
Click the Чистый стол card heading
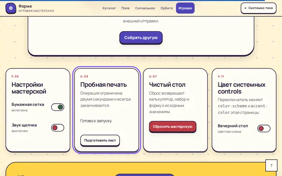167,84
